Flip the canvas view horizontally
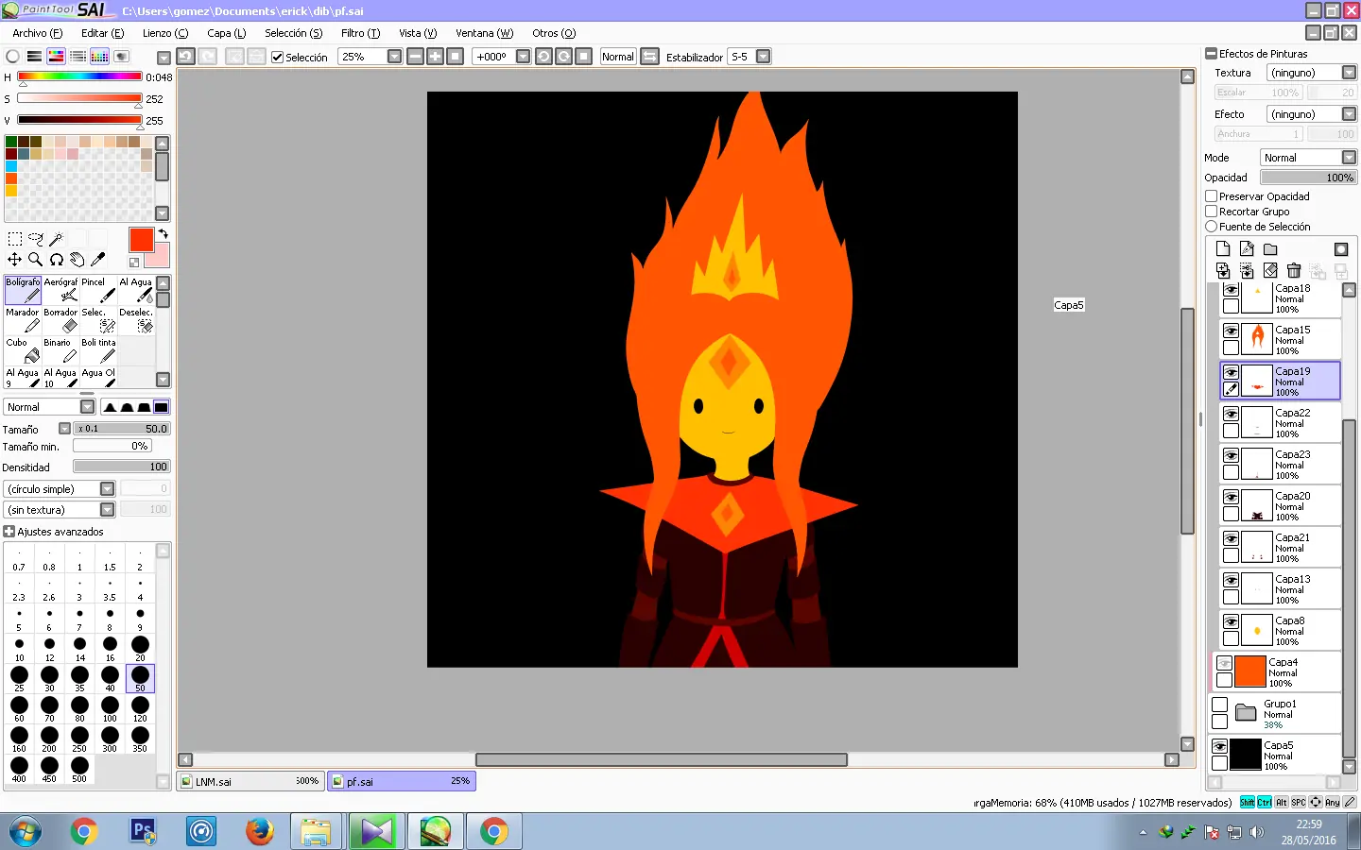 pos(650,57)
